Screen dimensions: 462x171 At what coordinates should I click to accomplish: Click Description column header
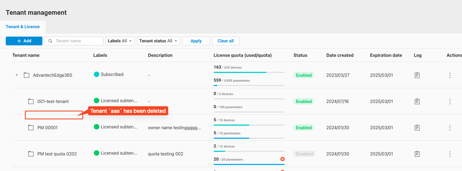(160, 55)
